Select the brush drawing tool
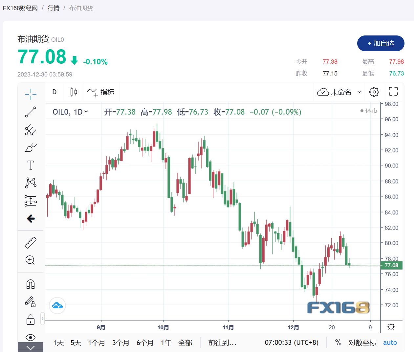The image size is (414, 352). [x=31, y=147]
